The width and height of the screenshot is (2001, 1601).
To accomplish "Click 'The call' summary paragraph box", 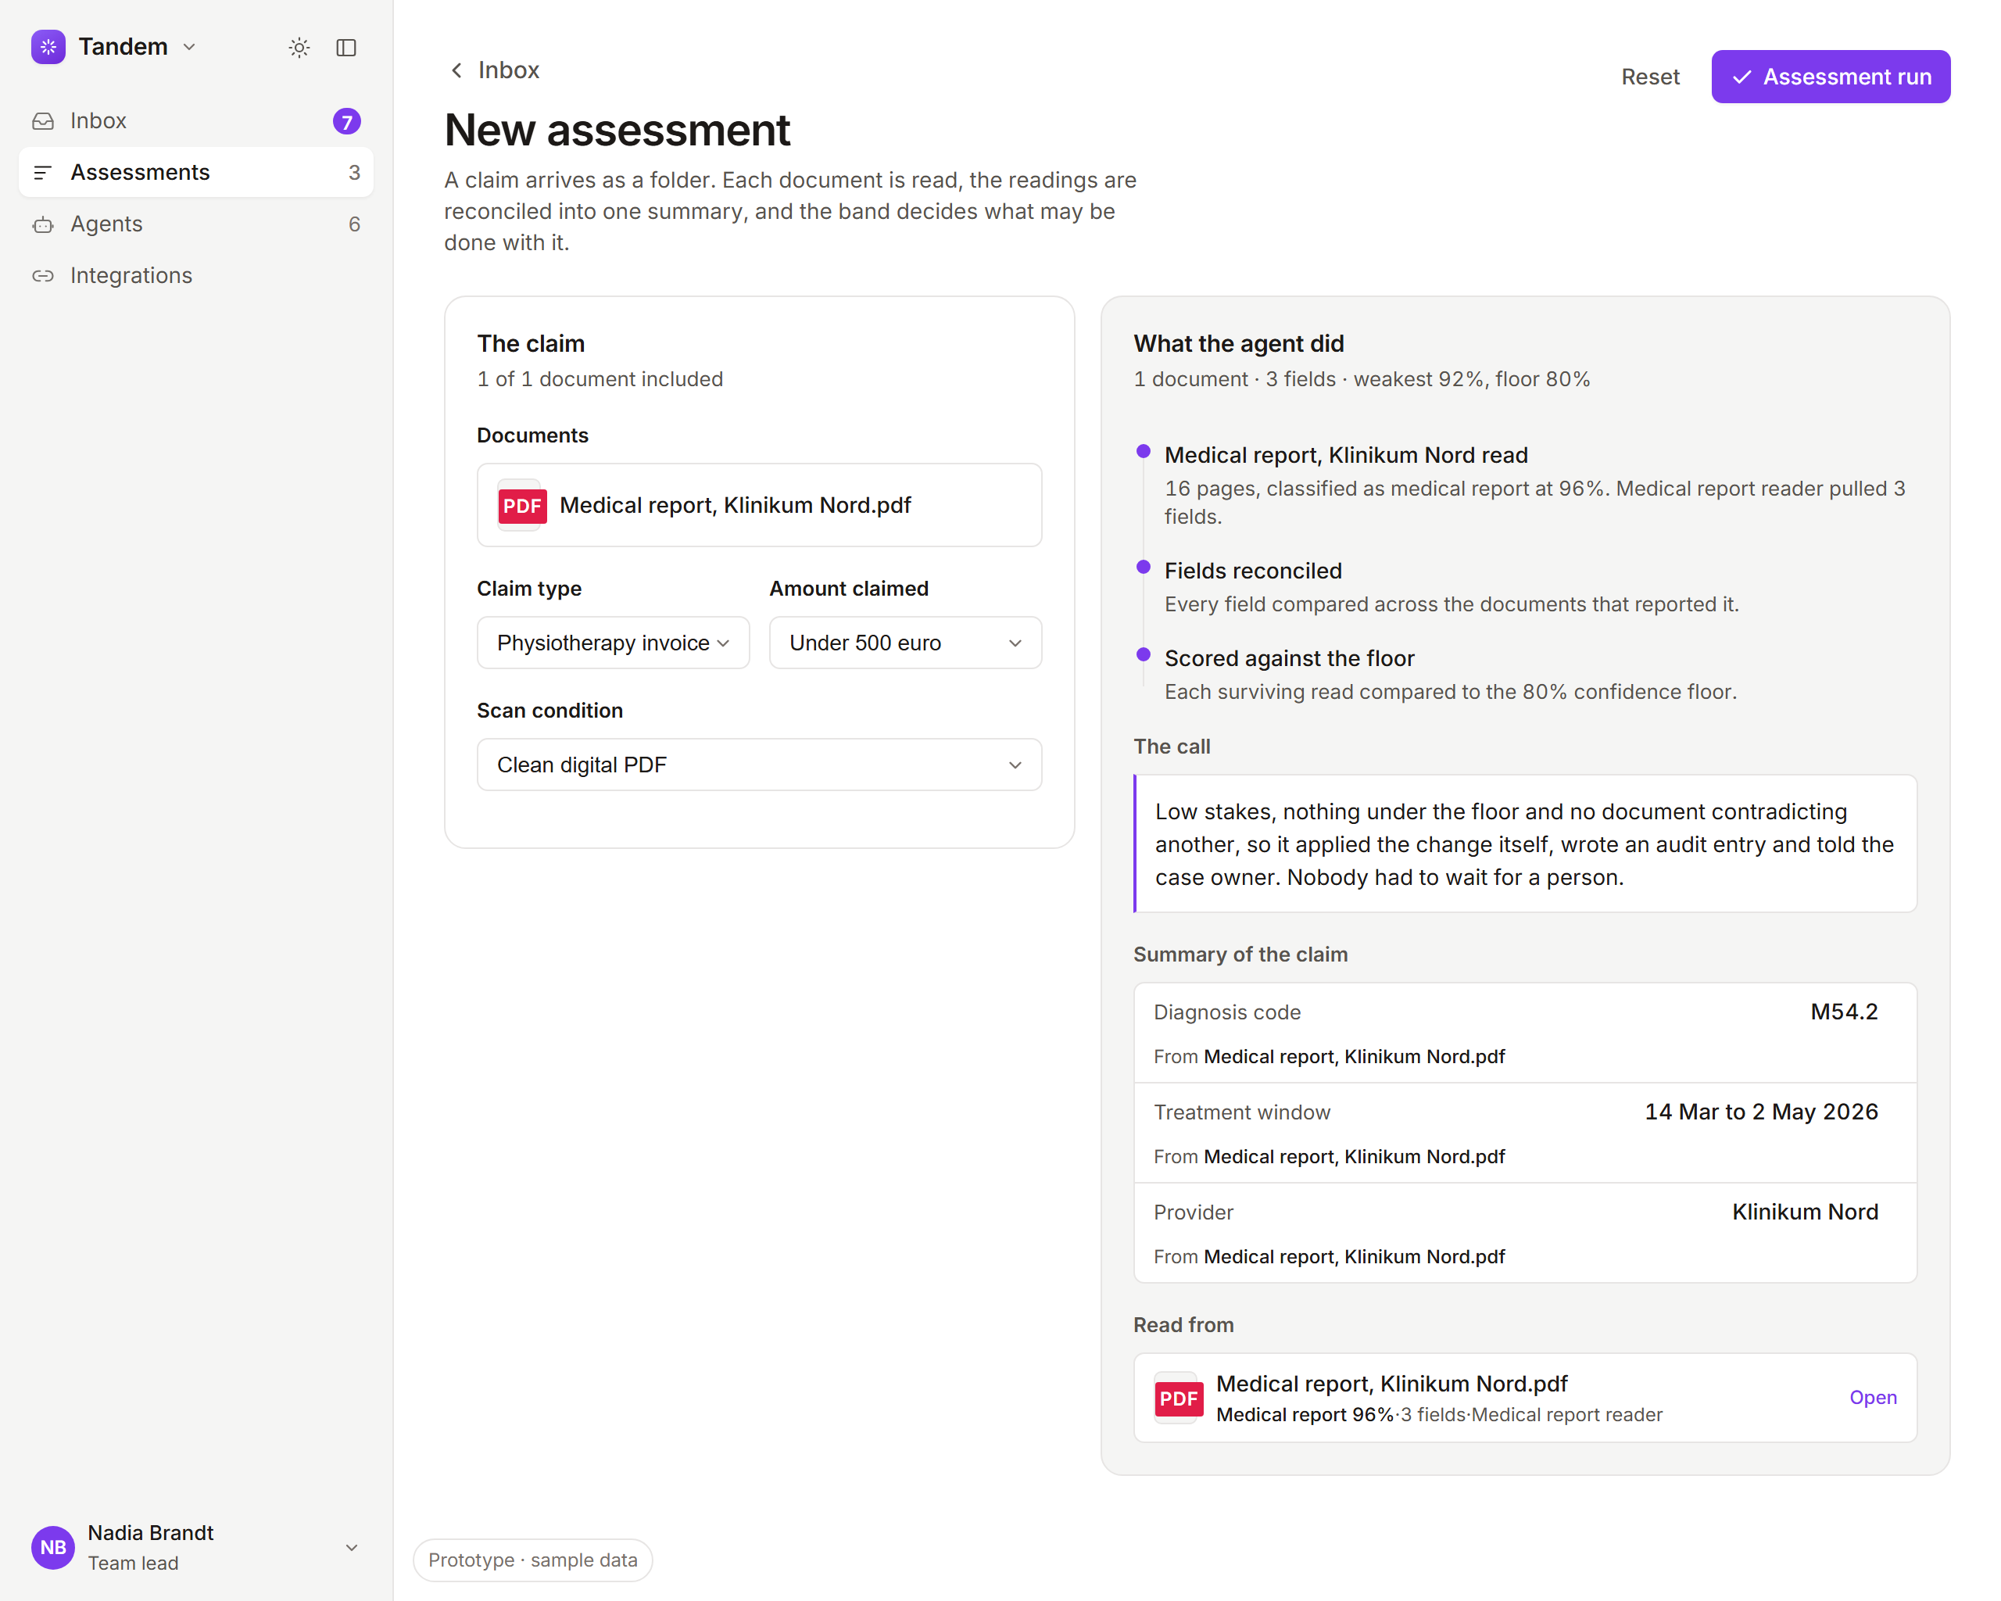I will (1525, 843).
